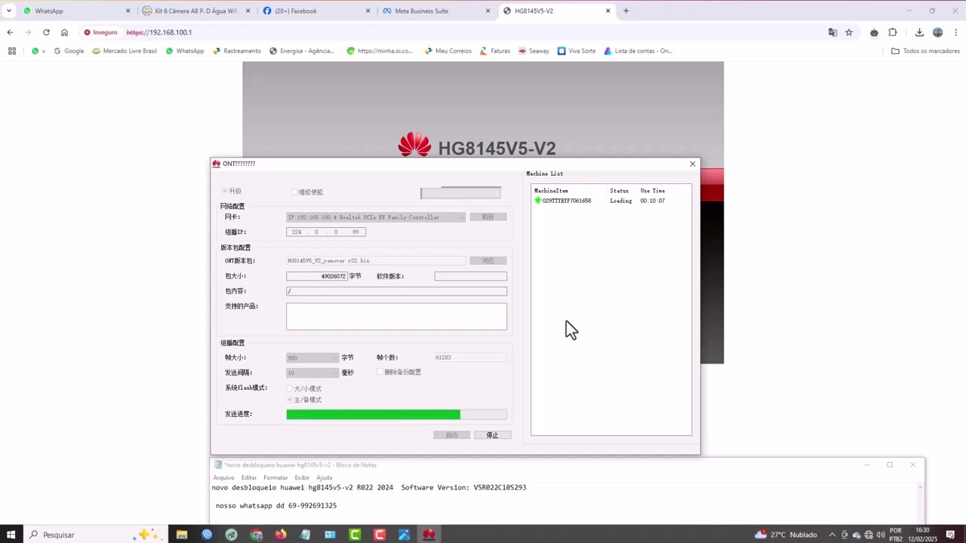The image size is (966, 543).
Task: Click the network globe icon in system tray
Action: click(x=869, y=535)
